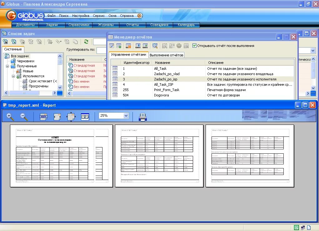This screenshot has height=231, width=319.
Task: Click the third report page thumbnail
Action: (x=250, y=156)
